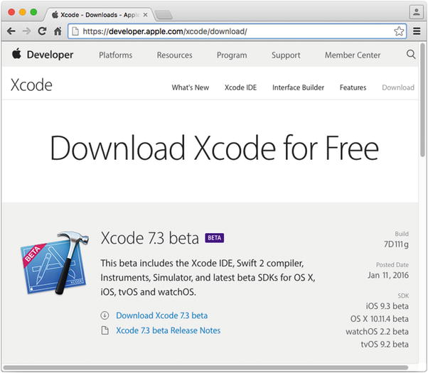Go to the Xcode IDE section
Image resolution: width=428 pixels, height=373 pixels.
tap(240, 87)
